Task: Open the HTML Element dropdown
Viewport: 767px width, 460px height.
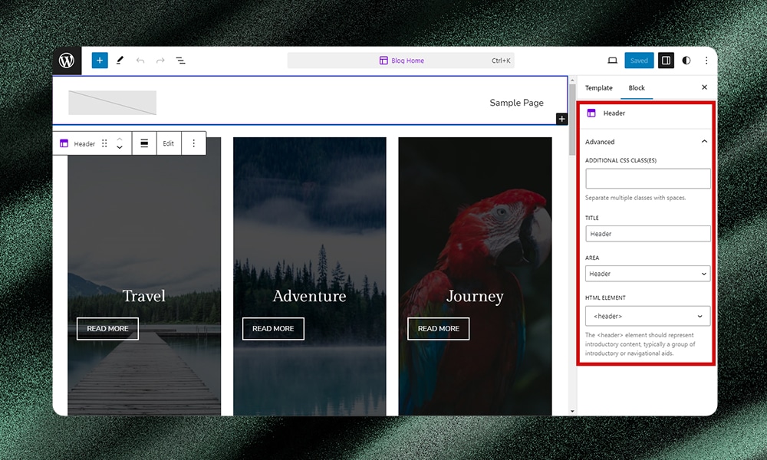Action: (x=647, y=316)
